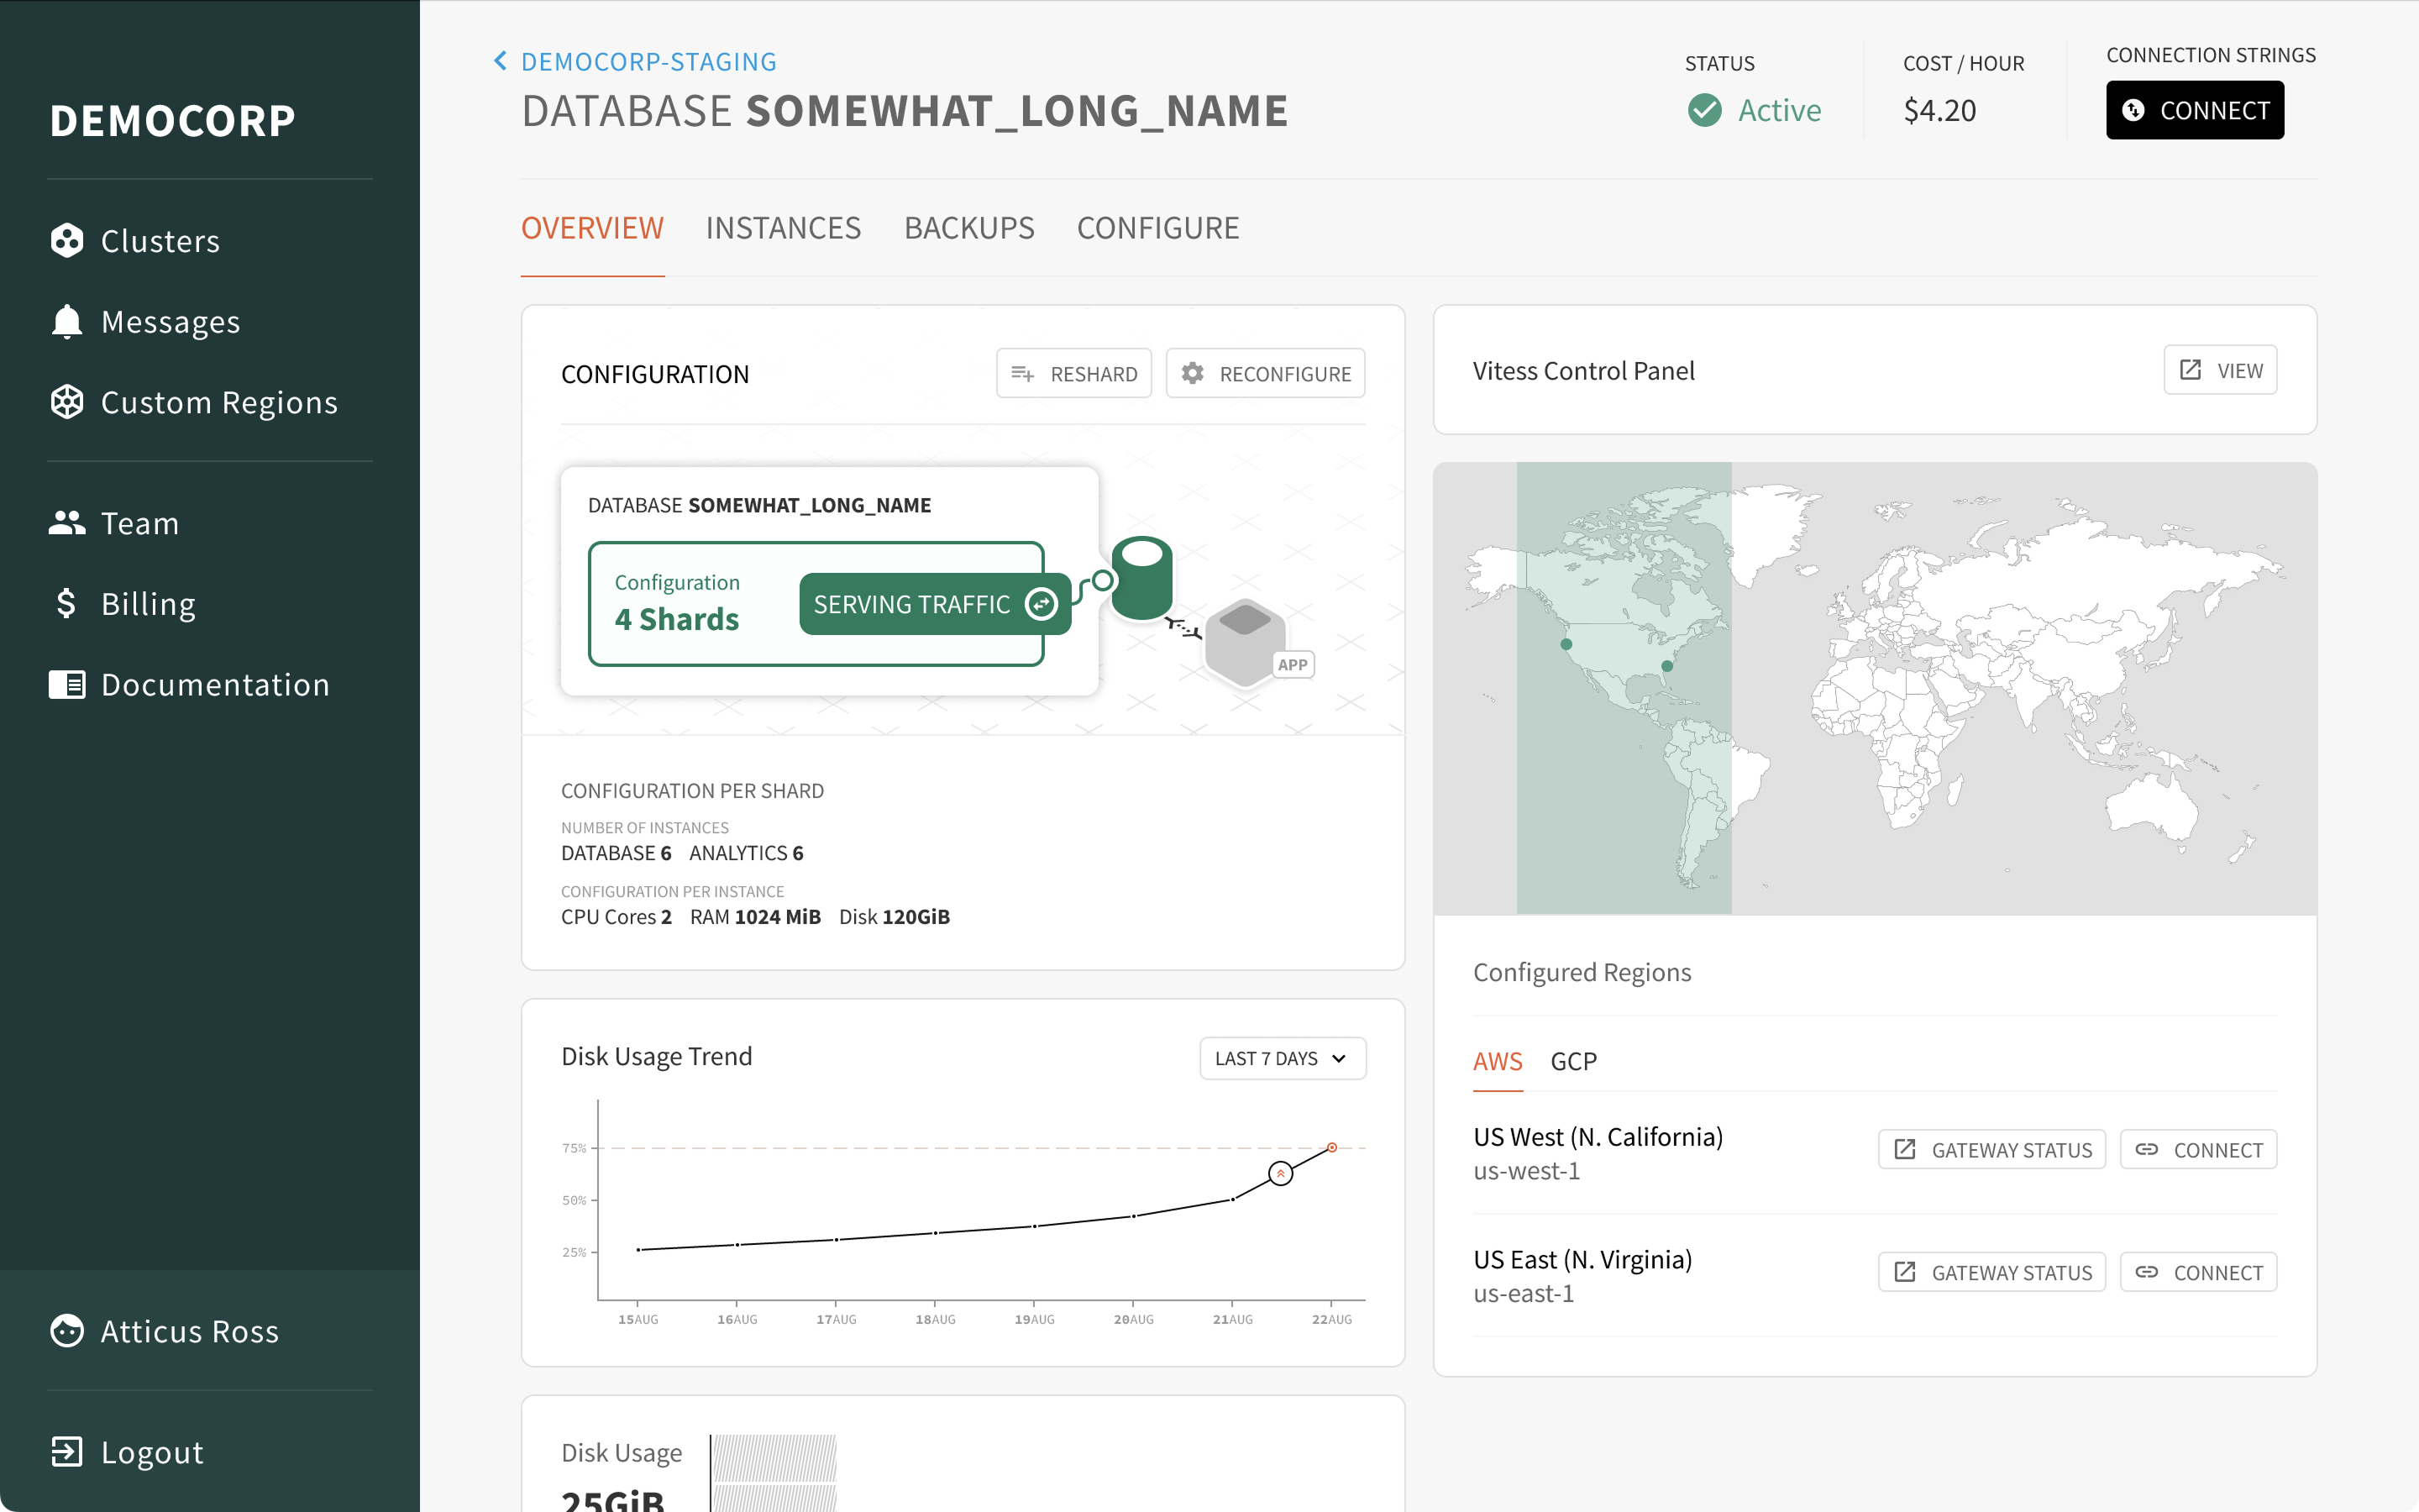The height and width of the screenshot is (1512, 2419).
Task: Click the RESHARD button
Action: [1073, 374]
